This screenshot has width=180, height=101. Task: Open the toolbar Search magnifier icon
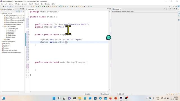(170, 6)
